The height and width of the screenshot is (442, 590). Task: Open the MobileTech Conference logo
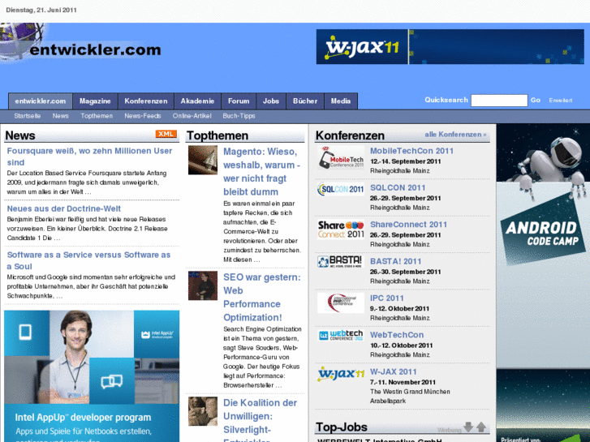coord(341,158)
